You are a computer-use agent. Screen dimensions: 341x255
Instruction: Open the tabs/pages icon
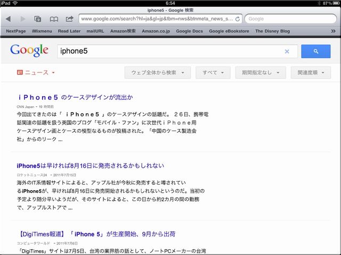coord(38,19)
